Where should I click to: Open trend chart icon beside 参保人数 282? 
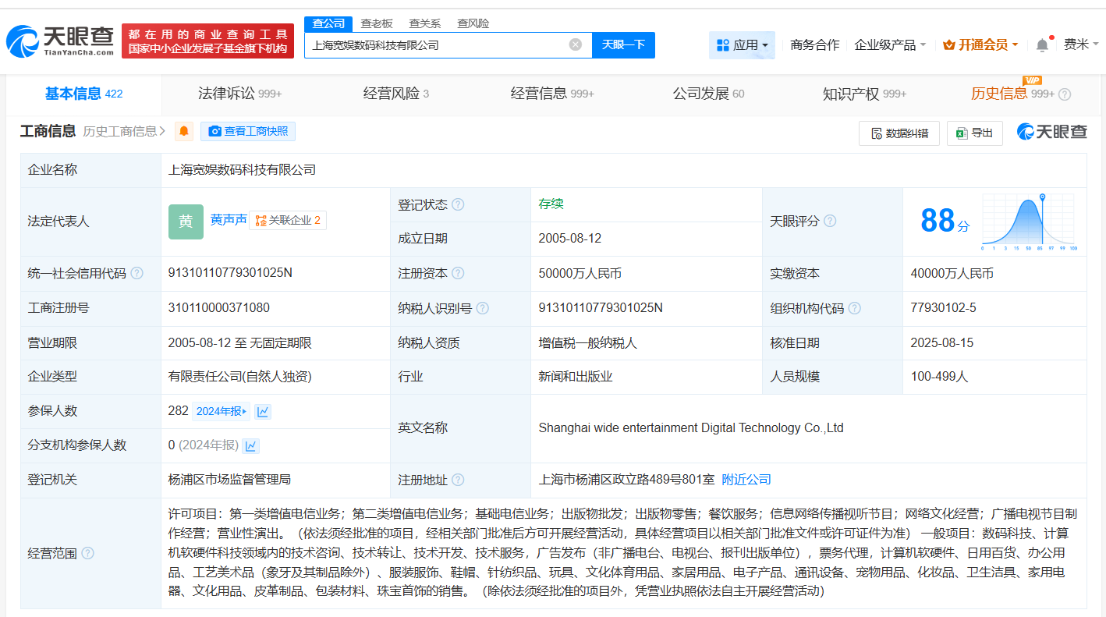coord(263,411)
